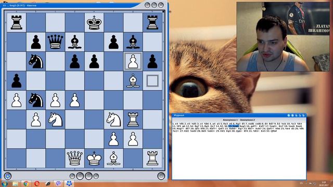The height and width of the screenshot is (187, 333).
Task: Select the highlighted move in the Journal
Action: click(x=234, y=126)
